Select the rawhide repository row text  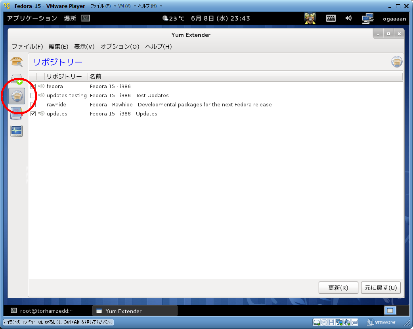click(56, 104)
